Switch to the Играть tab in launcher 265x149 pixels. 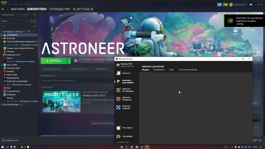(x=145, y=70)
